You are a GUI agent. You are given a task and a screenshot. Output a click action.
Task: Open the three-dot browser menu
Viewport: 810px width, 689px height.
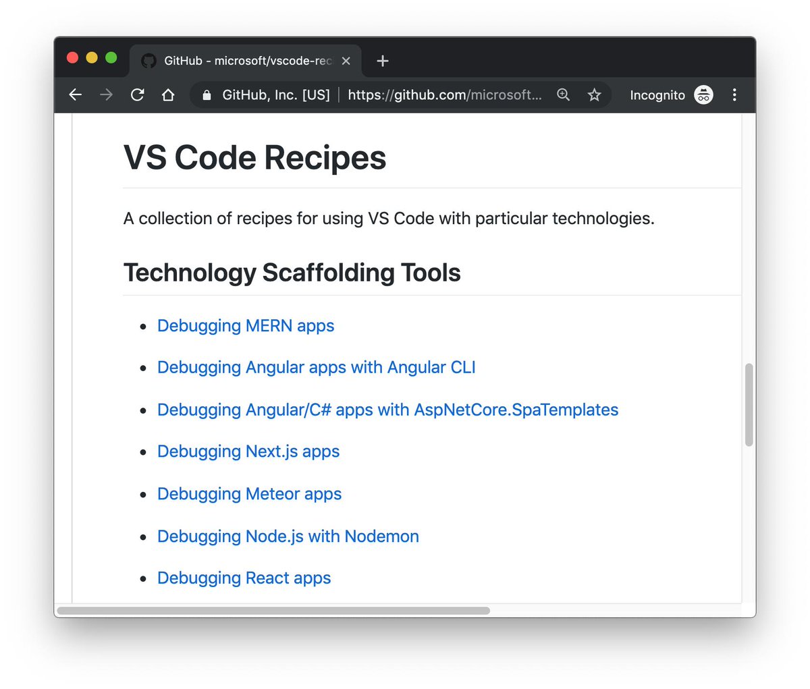pyautogui.click(x=734, y=94)
